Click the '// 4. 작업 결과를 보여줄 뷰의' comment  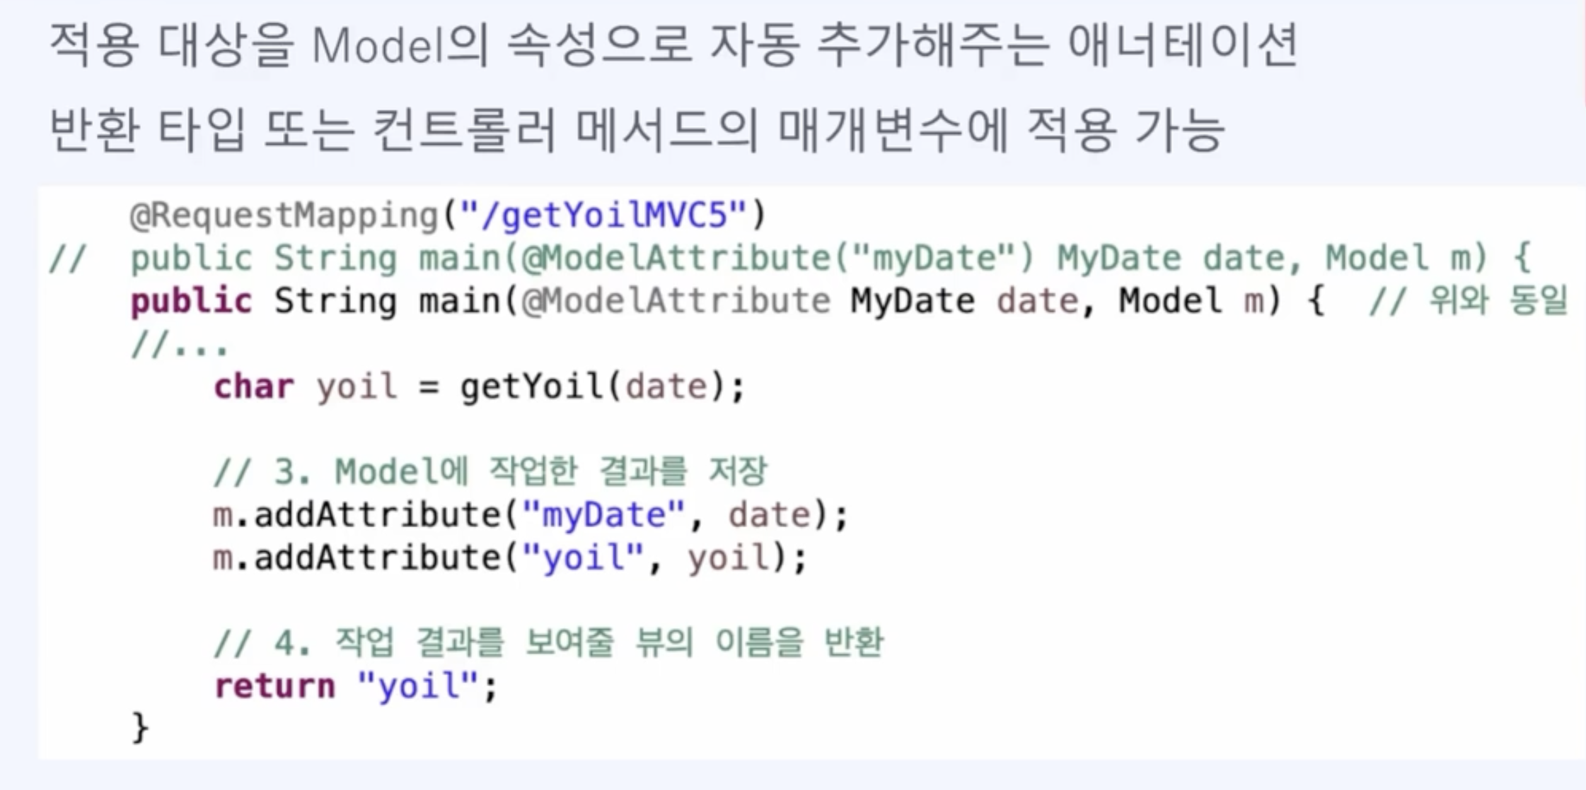tap(548, 643)
